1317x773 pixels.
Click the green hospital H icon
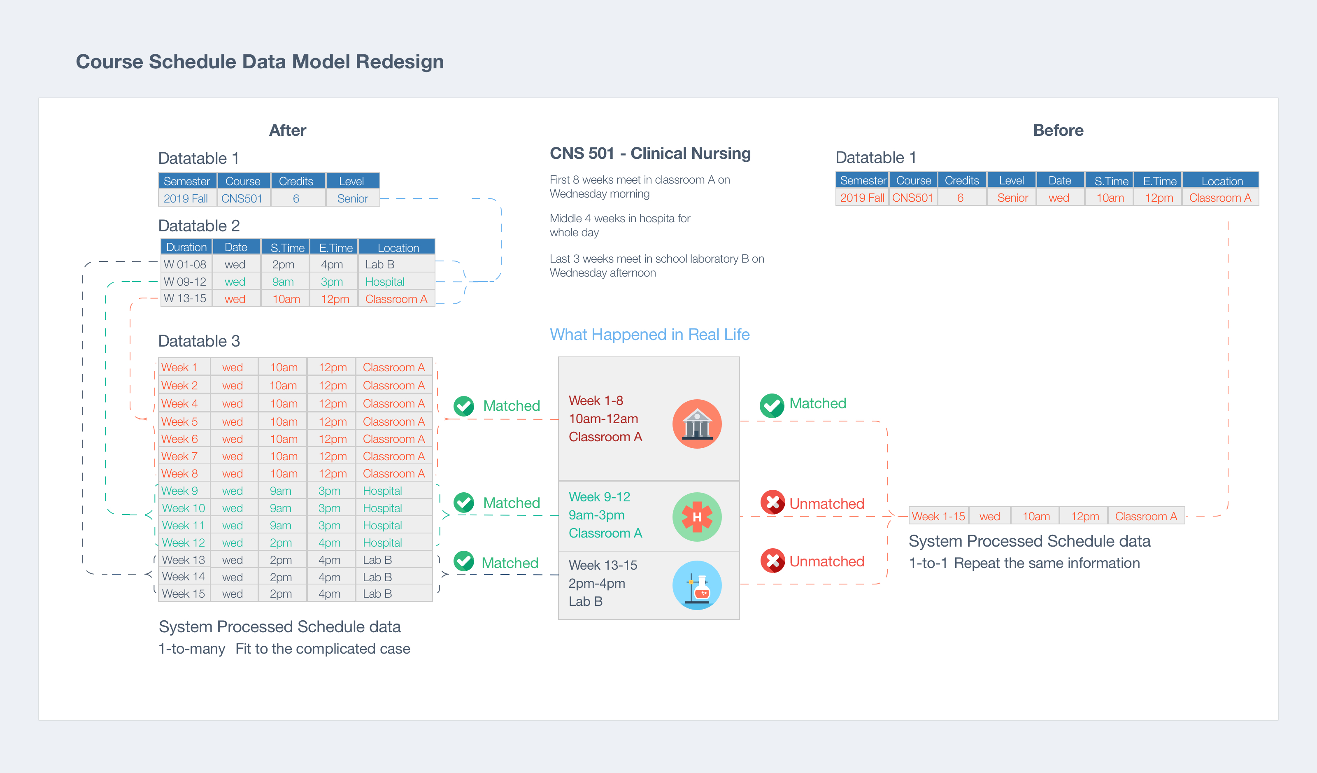coord(697,517)
